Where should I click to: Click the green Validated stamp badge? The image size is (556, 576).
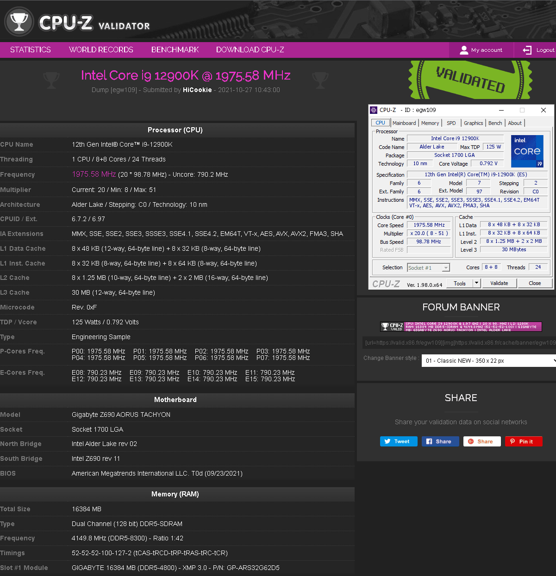(x=470, y=80)
